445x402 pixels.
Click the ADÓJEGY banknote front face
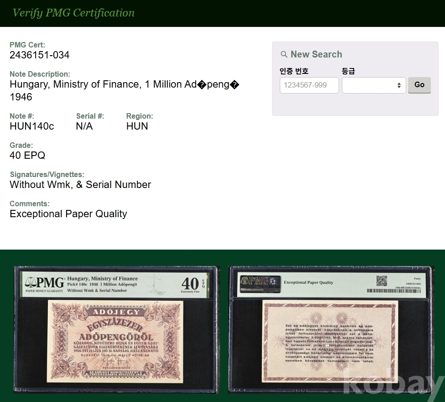(115, 342)
